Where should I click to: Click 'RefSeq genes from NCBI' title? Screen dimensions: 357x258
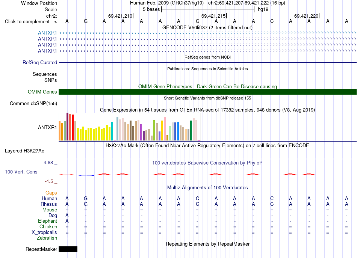207,57
